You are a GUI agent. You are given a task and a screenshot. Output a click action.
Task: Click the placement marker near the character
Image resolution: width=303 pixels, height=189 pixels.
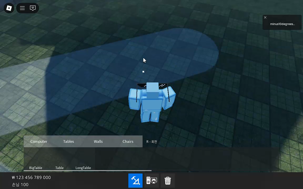click(x=144, y=71)
